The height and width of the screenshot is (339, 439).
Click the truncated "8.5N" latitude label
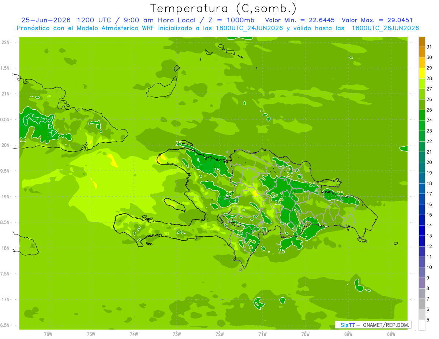[5, 222]
